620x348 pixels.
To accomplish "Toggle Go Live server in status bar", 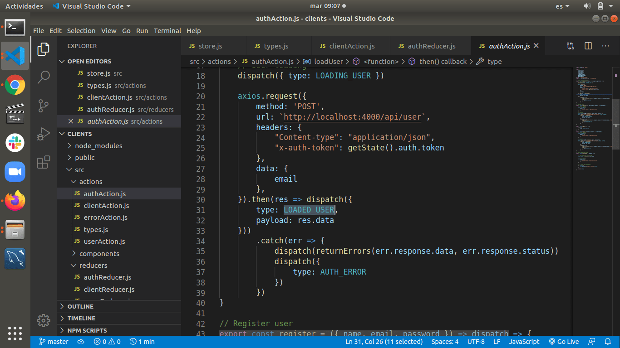I will 564,342.
